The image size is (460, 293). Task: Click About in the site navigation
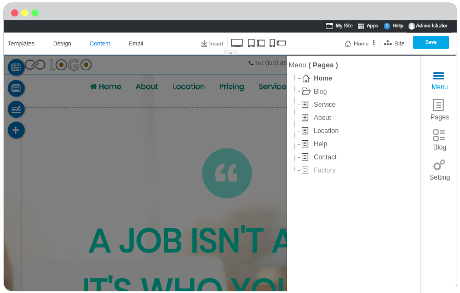pyautogui.click(x=147, y=87)
